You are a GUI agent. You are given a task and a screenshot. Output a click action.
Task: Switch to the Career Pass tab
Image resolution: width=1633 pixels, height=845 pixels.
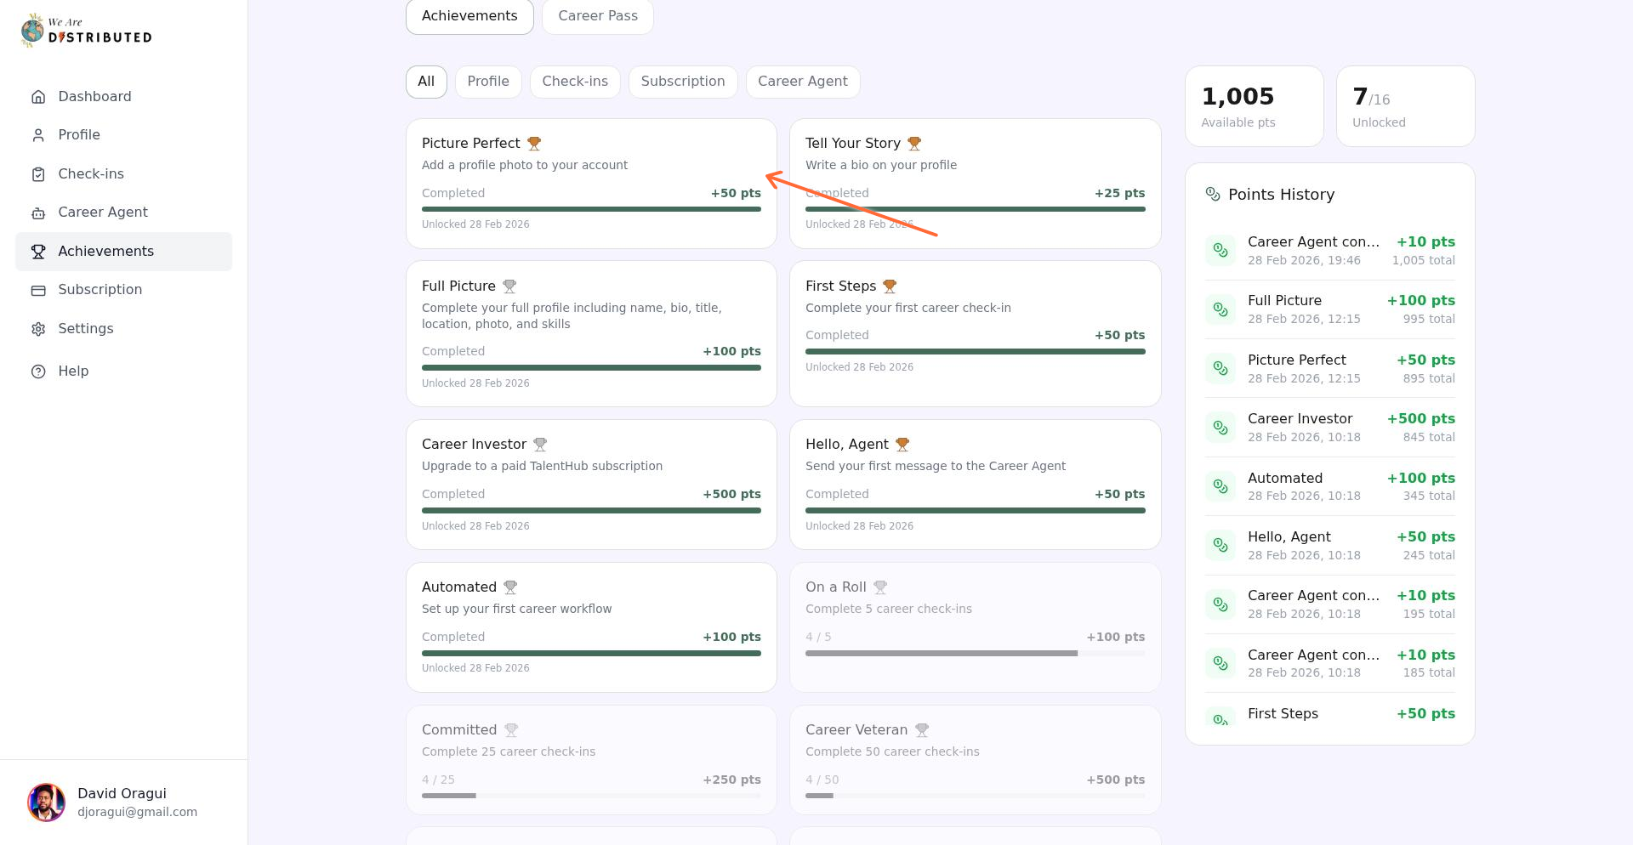point(597,16)
